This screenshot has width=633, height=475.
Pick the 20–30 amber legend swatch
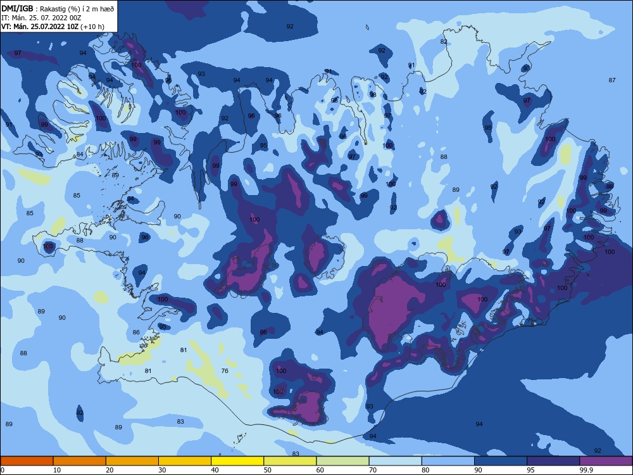click(x=132, y=461)
